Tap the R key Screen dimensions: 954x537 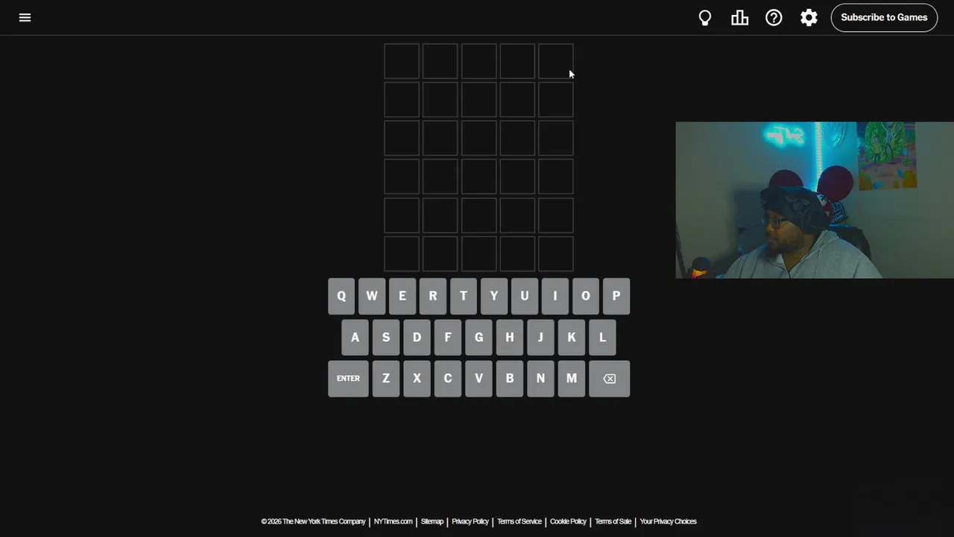(x=433, y=296)
